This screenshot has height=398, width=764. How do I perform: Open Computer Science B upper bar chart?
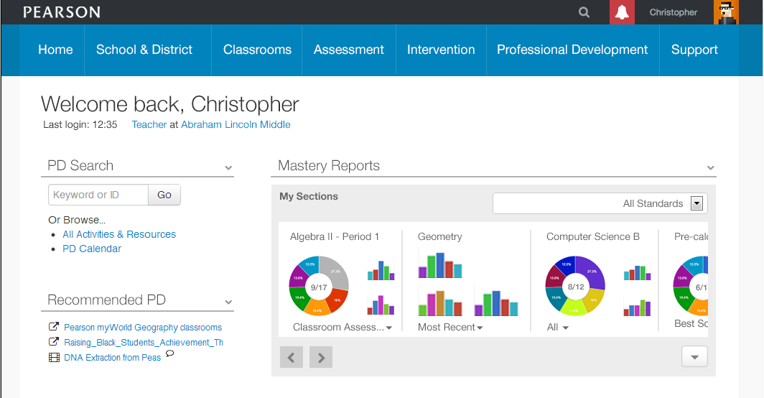click(638, 273)
